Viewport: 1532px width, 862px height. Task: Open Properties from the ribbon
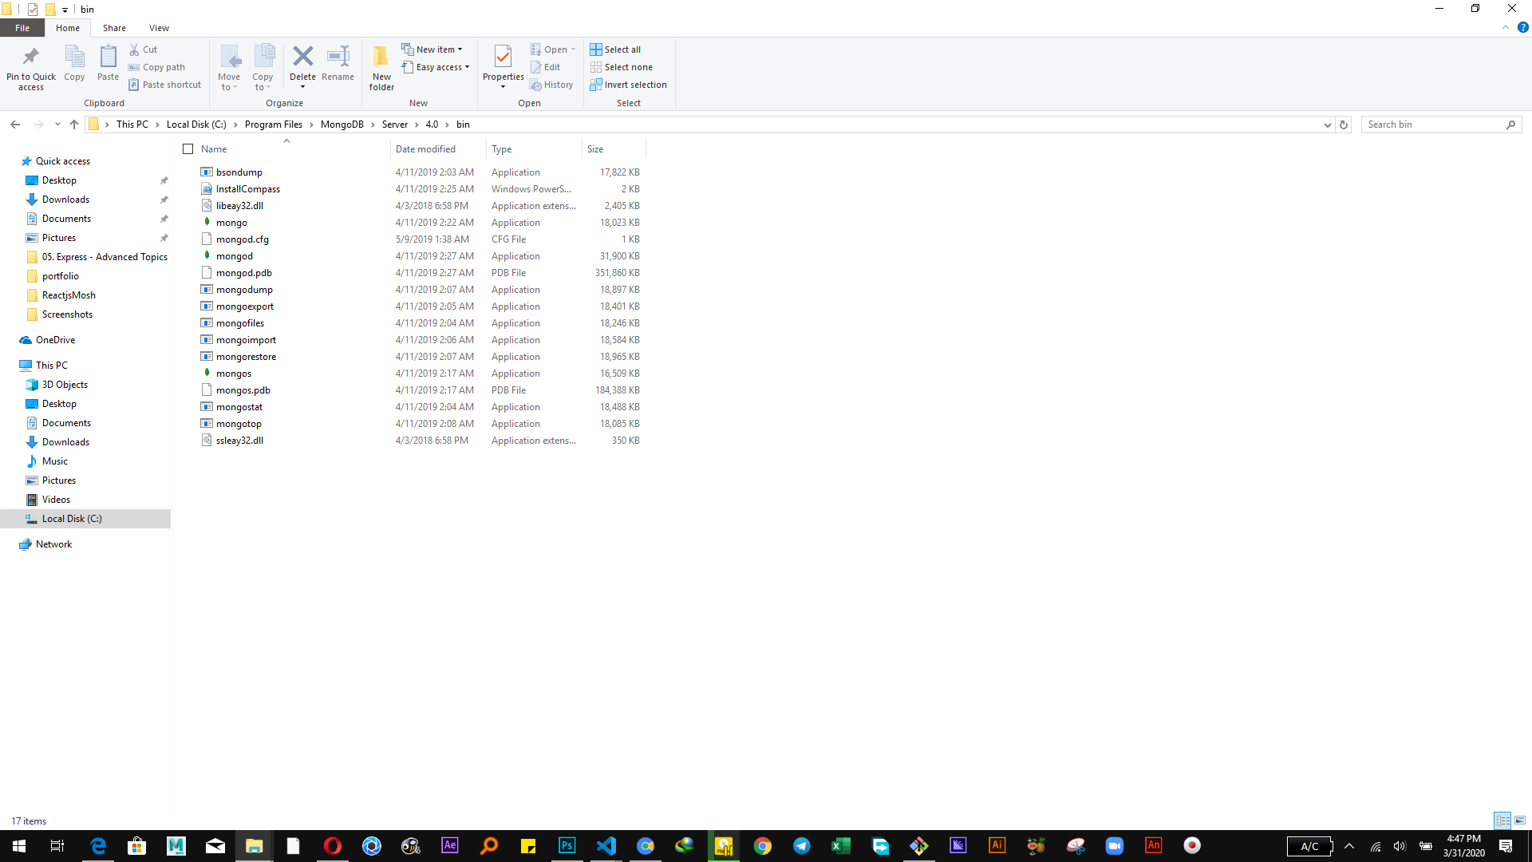pyautogui.click(x=503, y=59)
